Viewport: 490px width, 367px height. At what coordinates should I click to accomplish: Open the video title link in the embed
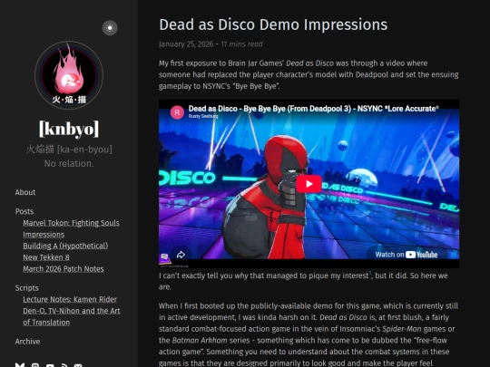click(x=313, y=109)
